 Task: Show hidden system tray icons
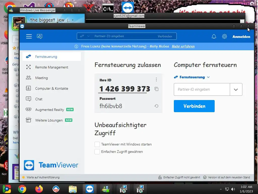(221, 189)
